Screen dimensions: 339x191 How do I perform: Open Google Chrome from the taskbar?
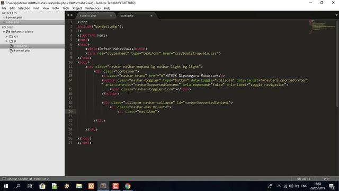[128, 186]
